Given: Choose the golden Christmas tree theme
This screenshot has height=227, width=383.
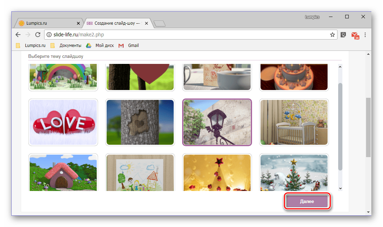Looking at the screenshot, I should click(x=217, y=172).
